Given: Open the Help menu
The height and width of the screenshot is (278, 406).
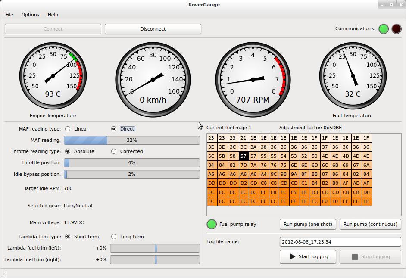Looking at the screenshot, I should [53, 15].
